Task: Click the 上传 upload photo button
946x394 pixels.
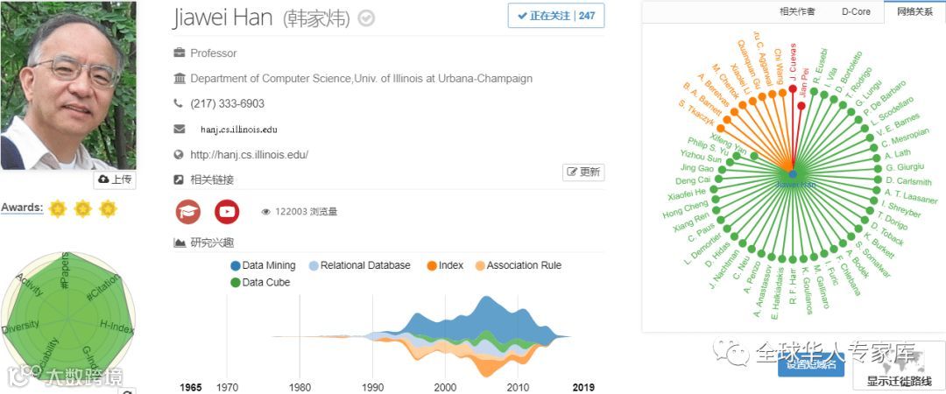Action: point(115,179)
